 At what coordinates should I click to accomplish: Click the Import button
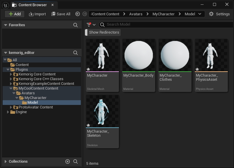coord(37,14)
